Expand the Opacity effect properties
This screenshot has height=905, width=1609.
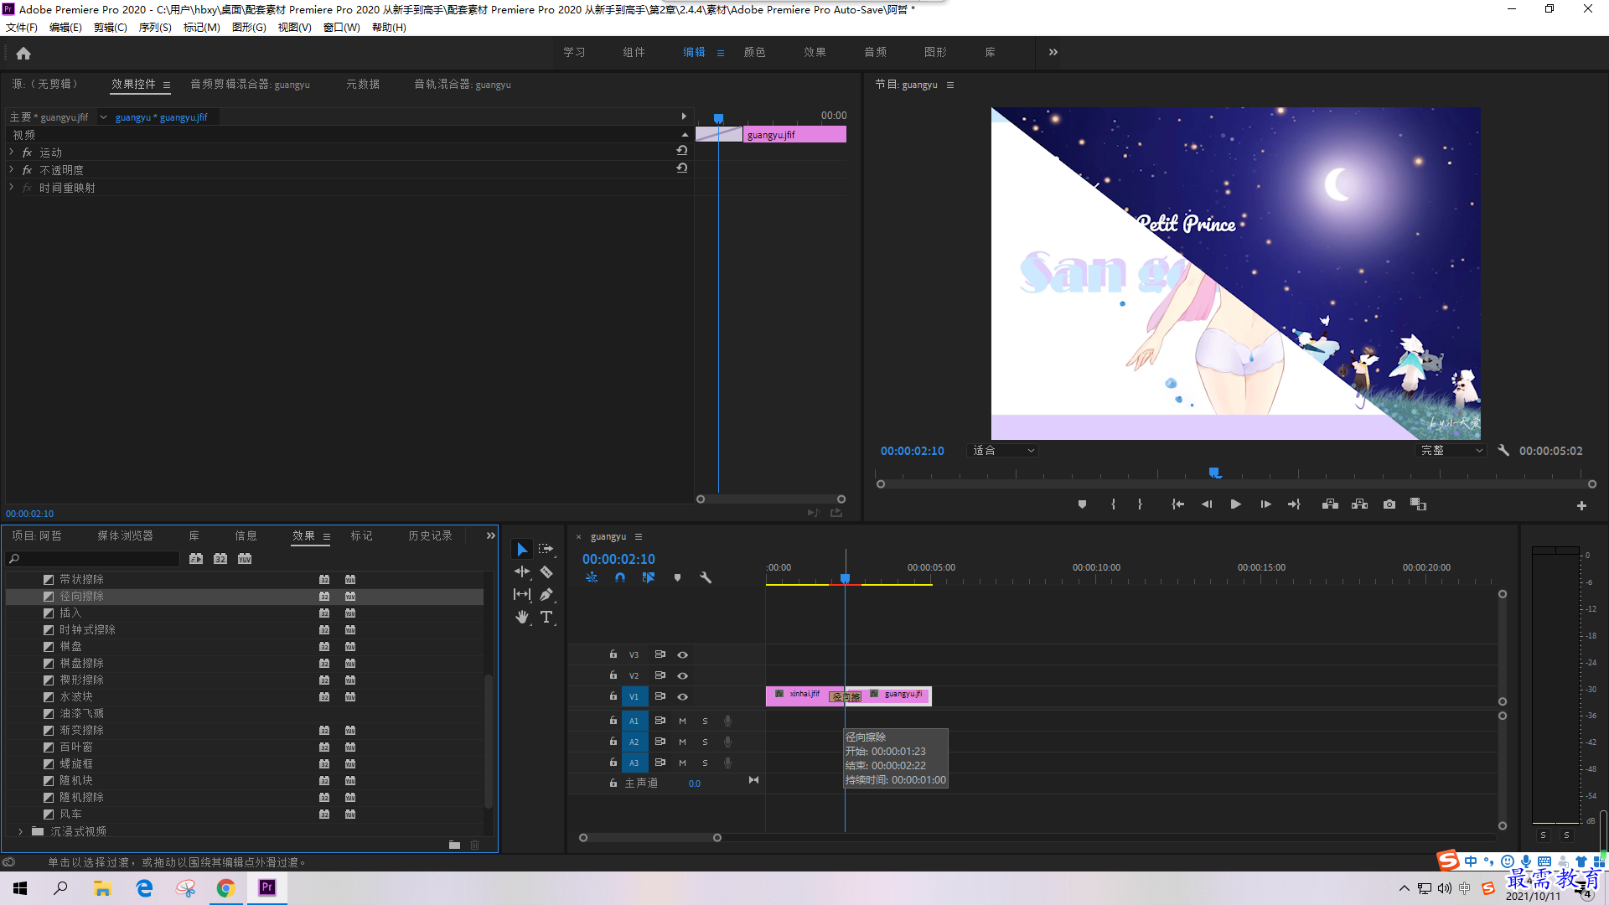[12, 170]
